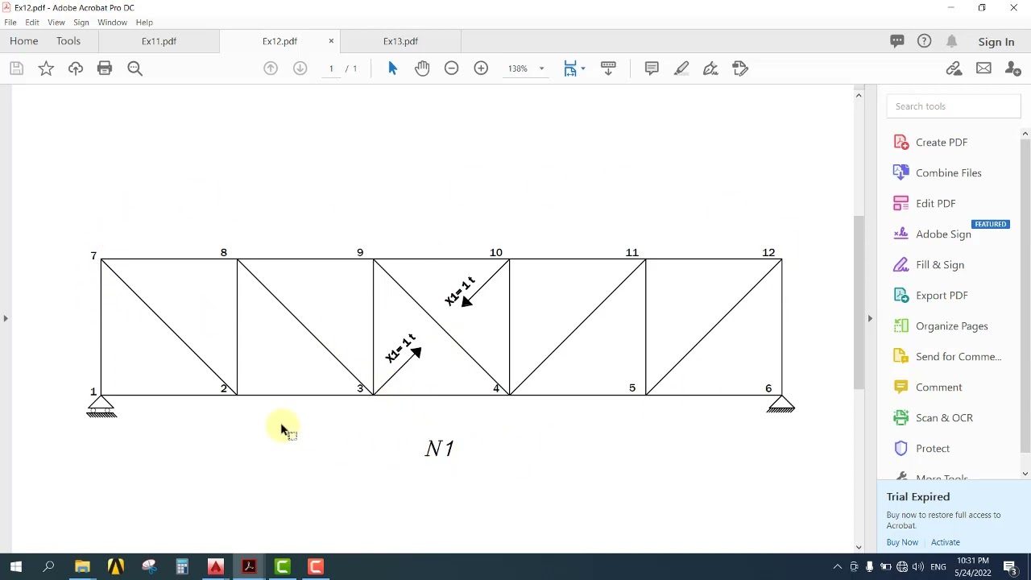Viewport: 1031px width, 580px height.
Task: Open File Explorer from the taskbar
Action: (x=82, y=567)
